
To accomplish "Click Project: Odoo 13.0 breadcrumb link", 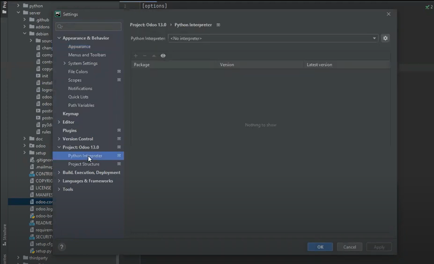I will pos(148,25).
